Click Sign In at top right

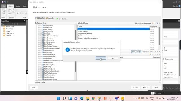pyautogui.click(x=175, y=6)
